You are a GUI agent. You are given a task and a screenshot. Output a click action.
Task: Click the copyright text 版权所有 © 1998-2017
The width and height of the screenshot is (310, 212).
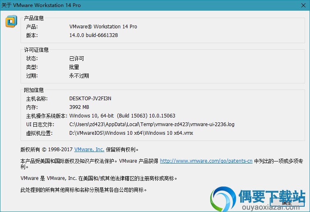(x=46, y=150)
